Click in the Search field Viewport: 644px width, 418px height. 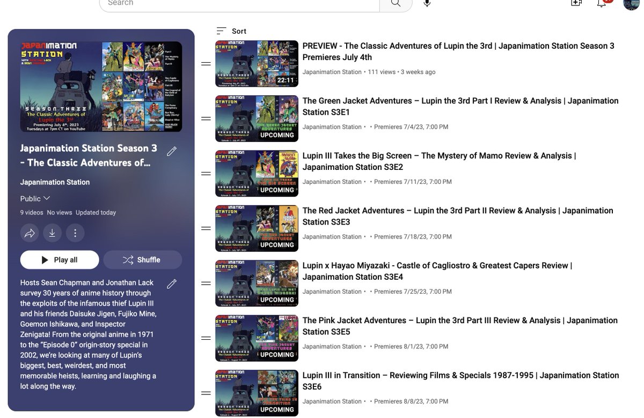239,3
